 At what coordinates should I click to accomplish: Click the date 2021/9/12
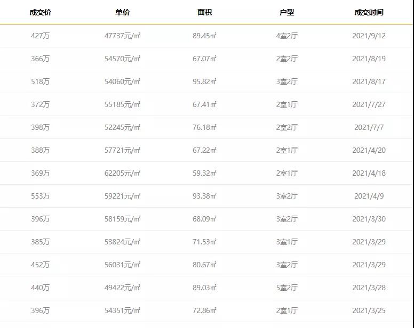(369, 36)
